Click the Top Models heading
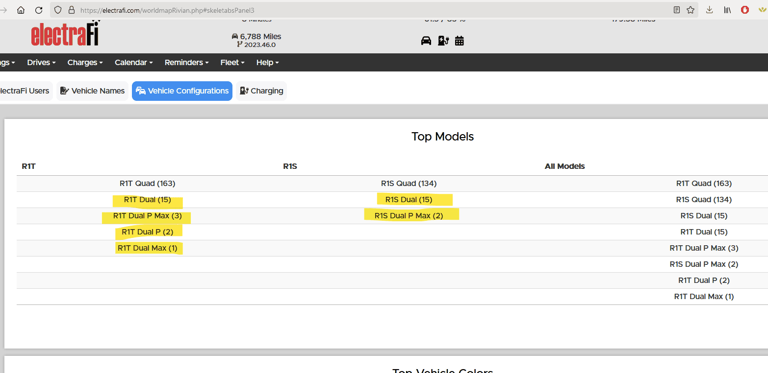This screenshot has height=373, width=768. click(x=443, y=137)
